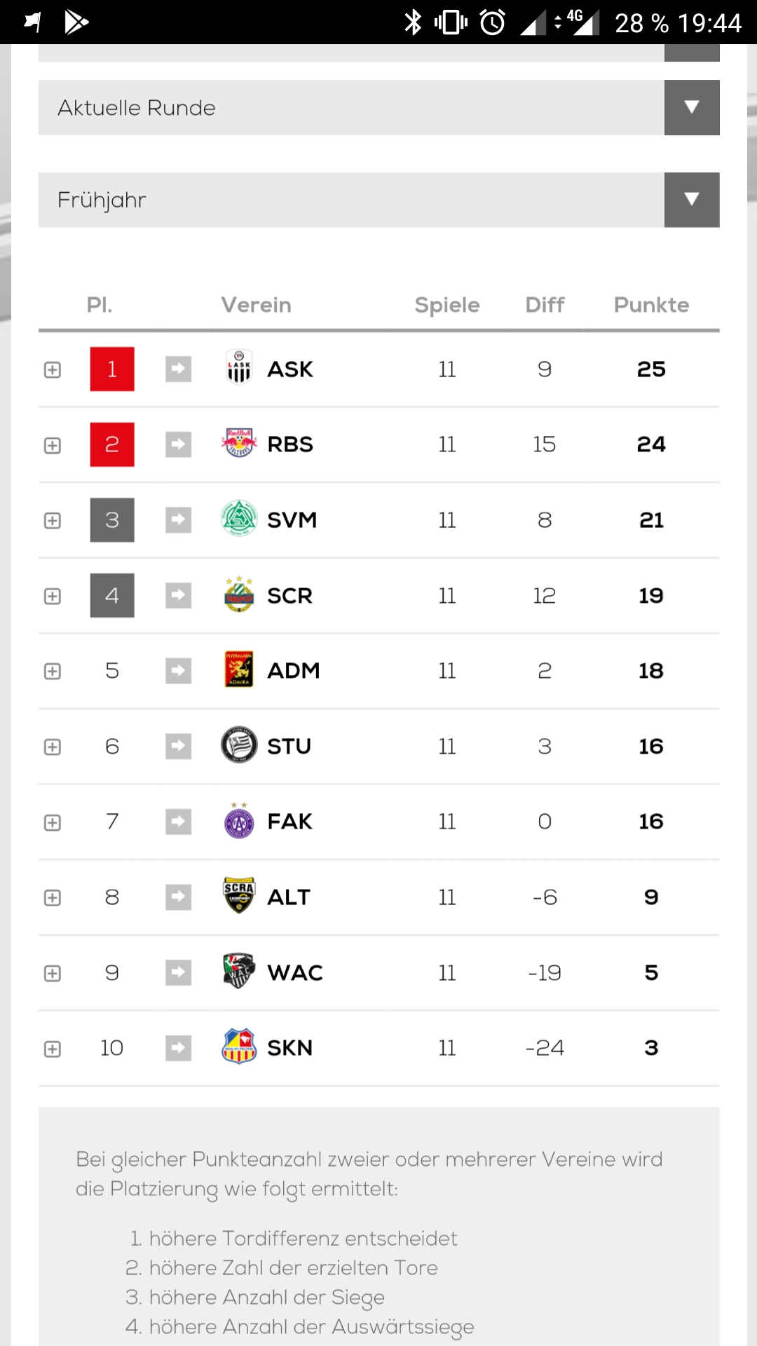Tap the WAC club shield logo
This screenshot has width=757, height=1346.
pyautogui.click(x=239, y=972)
